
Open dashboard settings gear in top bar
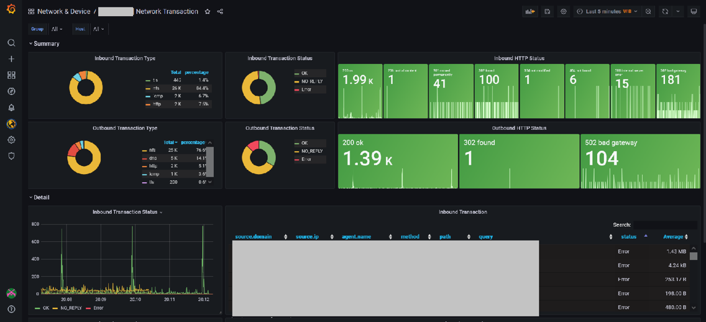(564, 12)
